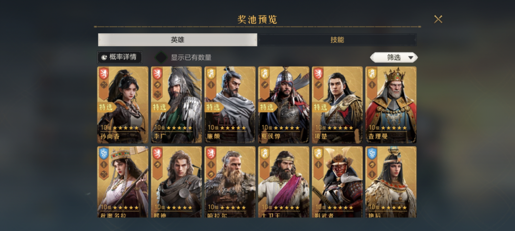The height and width of the screenshot is (231, 515).
Task: Click the gold faction badge on 廉颇 card
Action: pos(211,74)
